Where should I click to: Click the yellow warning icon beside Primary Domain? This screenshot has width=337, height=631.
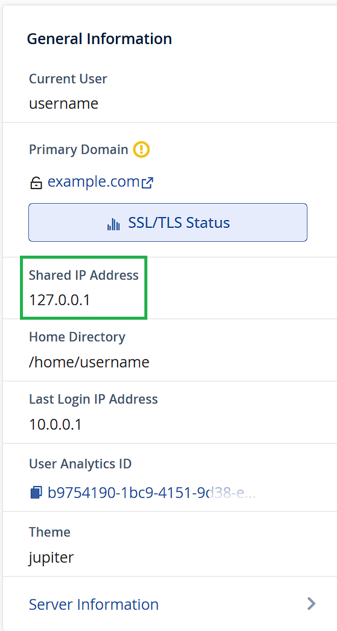141,150
